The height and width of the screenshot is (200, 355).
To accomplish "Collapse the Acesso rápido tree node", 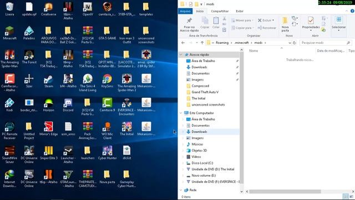I will (181, 54).
